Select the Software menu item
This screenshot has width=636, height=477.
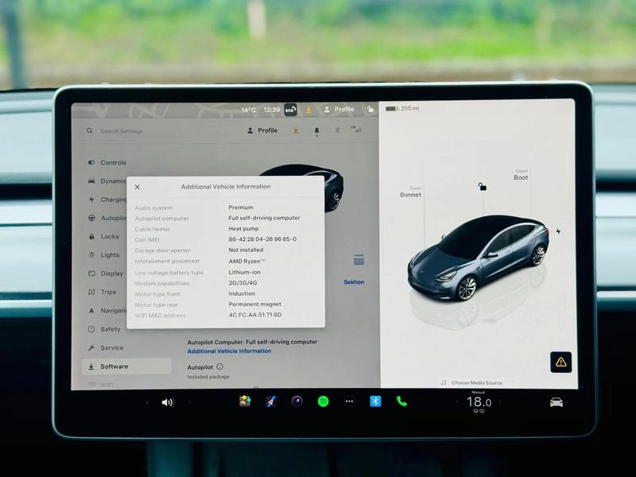(x=126, y=366)
